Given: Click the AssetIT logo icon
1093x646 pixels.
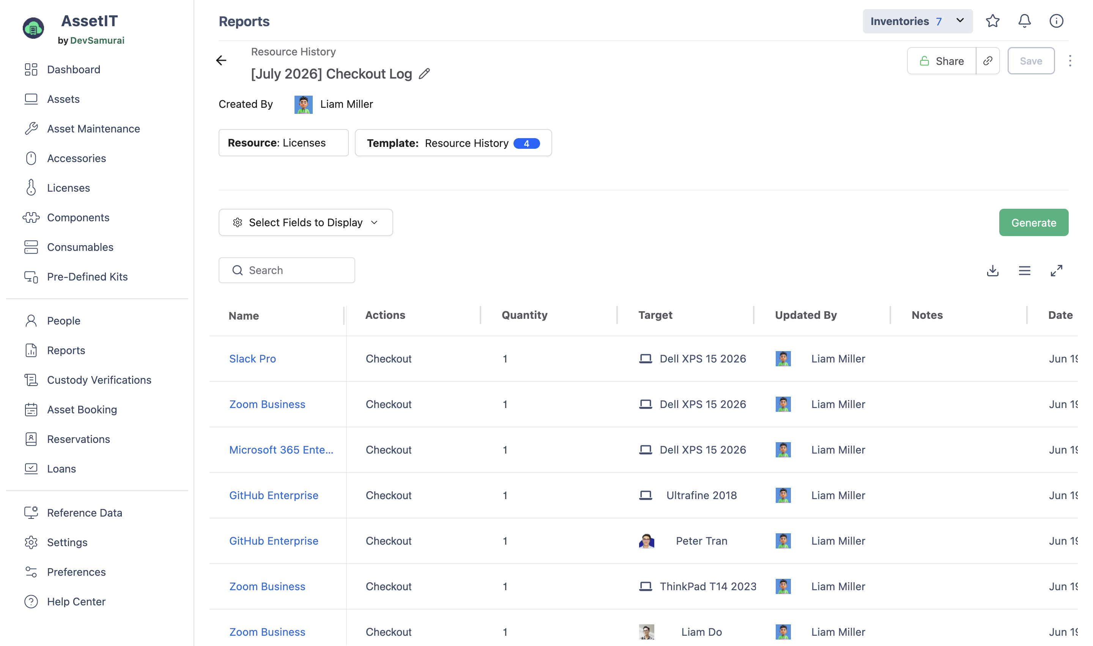Looking at the screenshot, I should 33,28.
